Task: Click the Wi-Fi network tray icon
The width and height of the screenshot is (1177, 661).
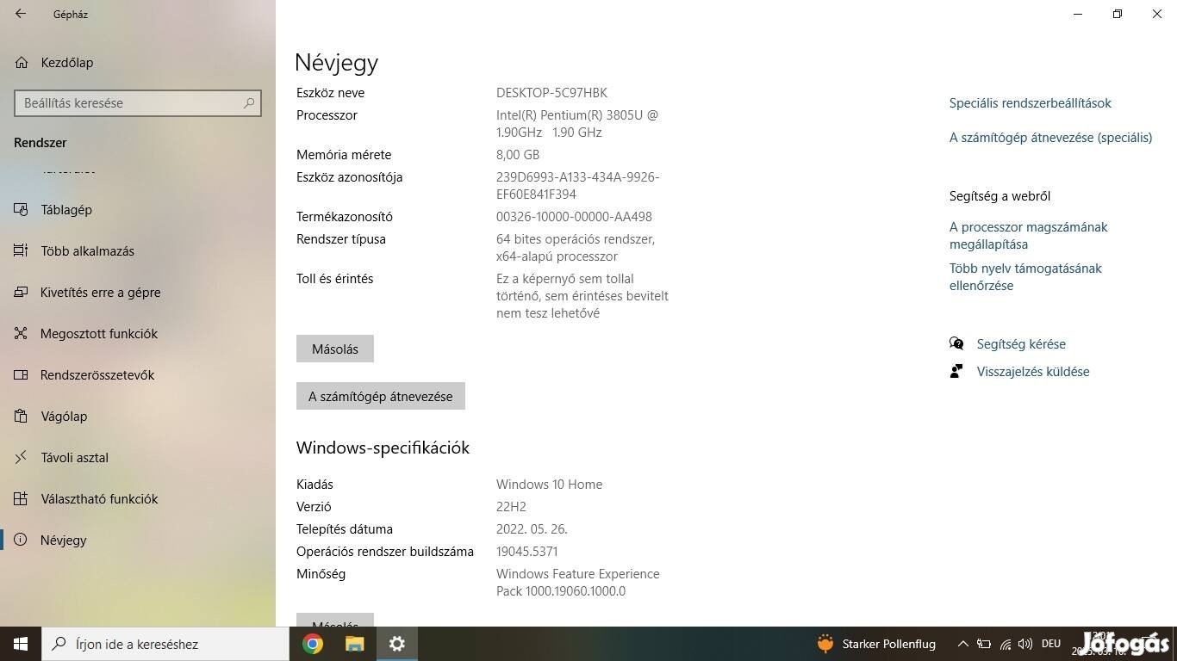Action: click(x=1005, y=644)
